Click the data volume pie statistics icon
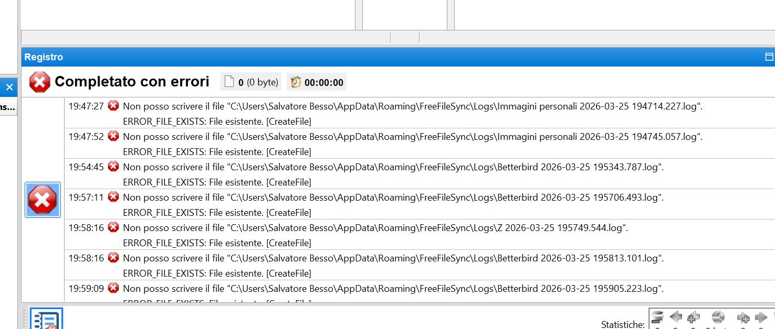The width and height of the screenshot is (775, 329). [x=718, y=317]
